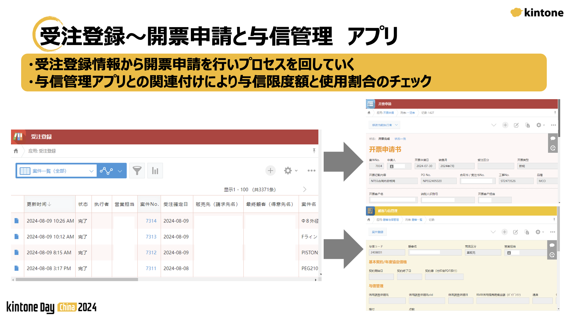Add a new record in 受注登録 list
The width and height of the screenshot is (570, 321).
click(270, 171)
